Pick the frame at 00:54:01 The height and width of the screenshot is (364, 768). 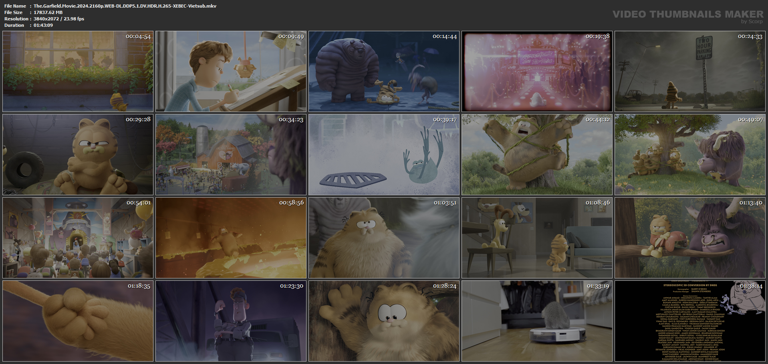pyautogui.click(x=78, y=238)
